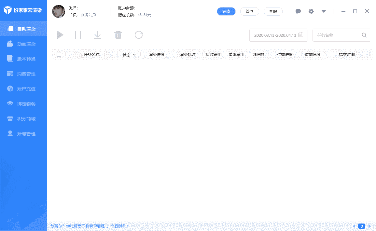
Task: Go to 账户充值 in the sidebar
Action: (23, 88)
